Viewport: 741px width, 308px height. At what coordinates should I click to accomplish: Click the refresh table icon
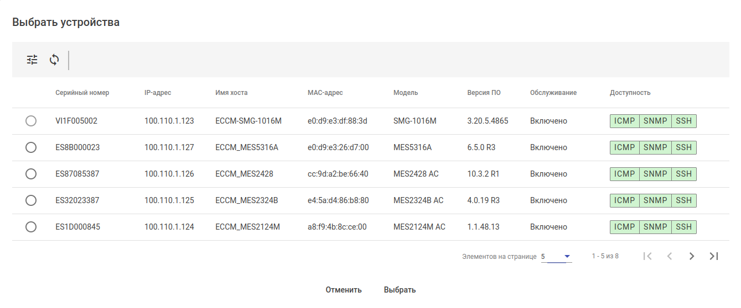(x=54, y=60)
